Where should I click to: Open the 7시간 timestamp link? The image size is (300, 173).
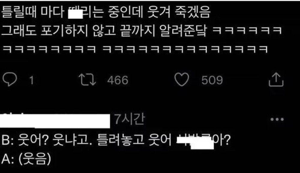[130, 119]
